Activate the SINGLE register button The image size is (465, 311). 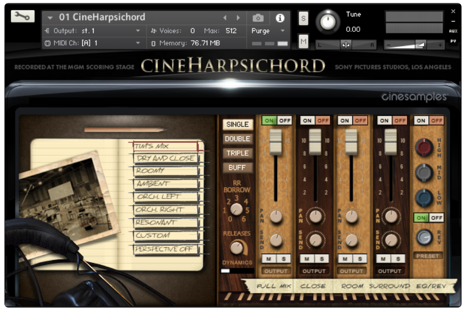click(238, 124)
